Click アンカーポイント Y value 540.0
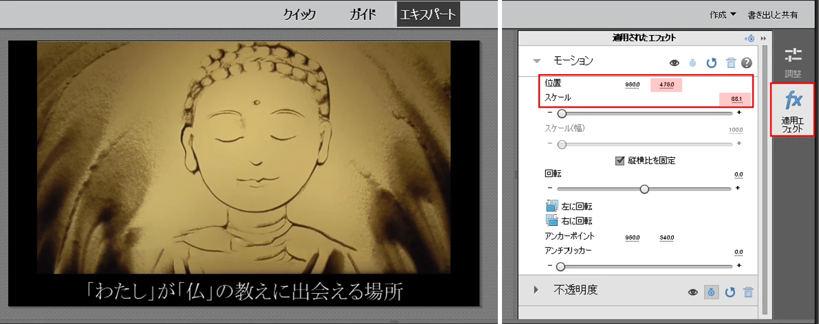Viewport: 819px width, 324px height. (666, 238)
